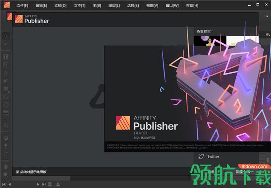Go to first page button

(4, 184)
